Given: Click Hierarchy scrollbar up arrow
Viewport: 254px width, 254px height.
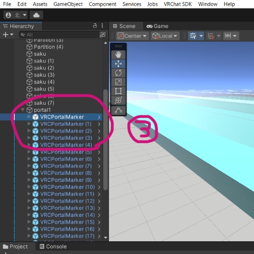Looking at the screenshot, I should [x=106, y=43].
